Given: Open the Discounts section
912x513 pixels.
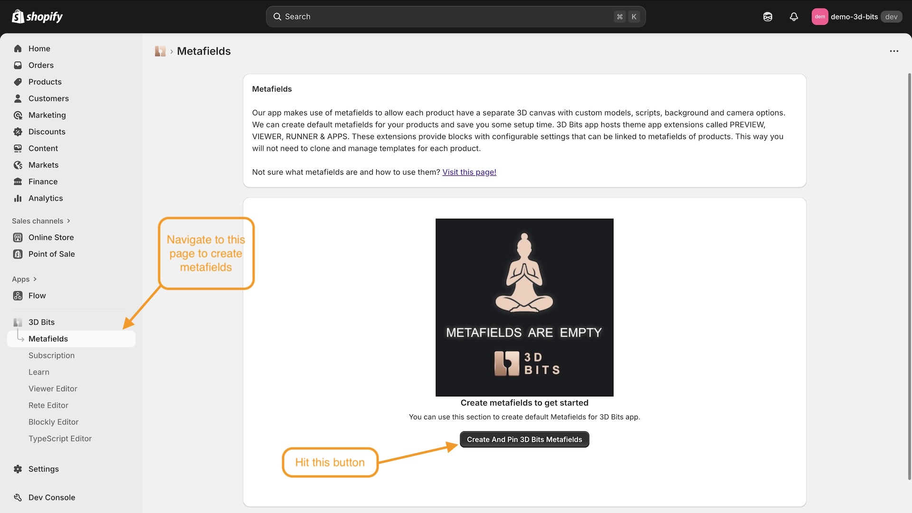Looking at the screenshot, I should click(47, 132).
